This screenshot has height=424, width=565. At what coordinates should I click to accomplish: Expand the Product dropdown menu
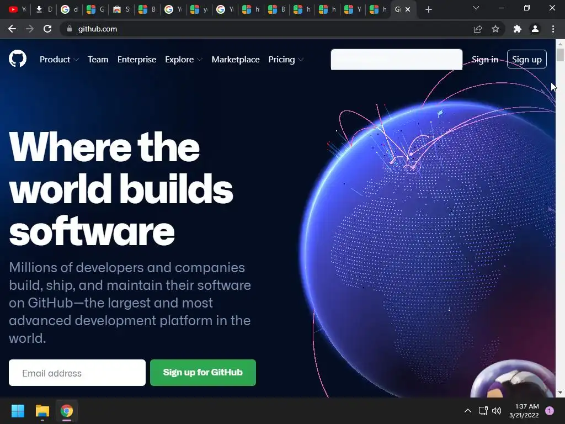click(59, 60)
